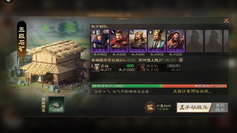This screenshot has height=133, width=237.
Task: Select enemy general 腐兰 portrait card
Action: pyautogui.click(x=157, y=41)
